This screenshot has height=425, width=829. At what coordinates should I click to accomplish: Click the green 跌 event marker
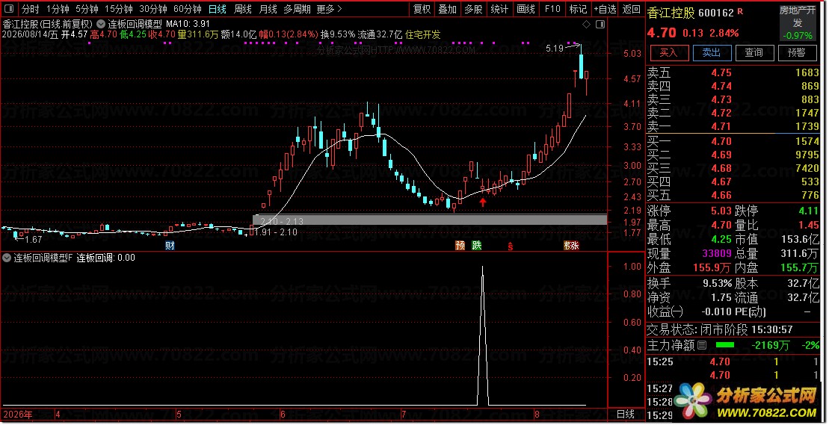coord(477,246)
